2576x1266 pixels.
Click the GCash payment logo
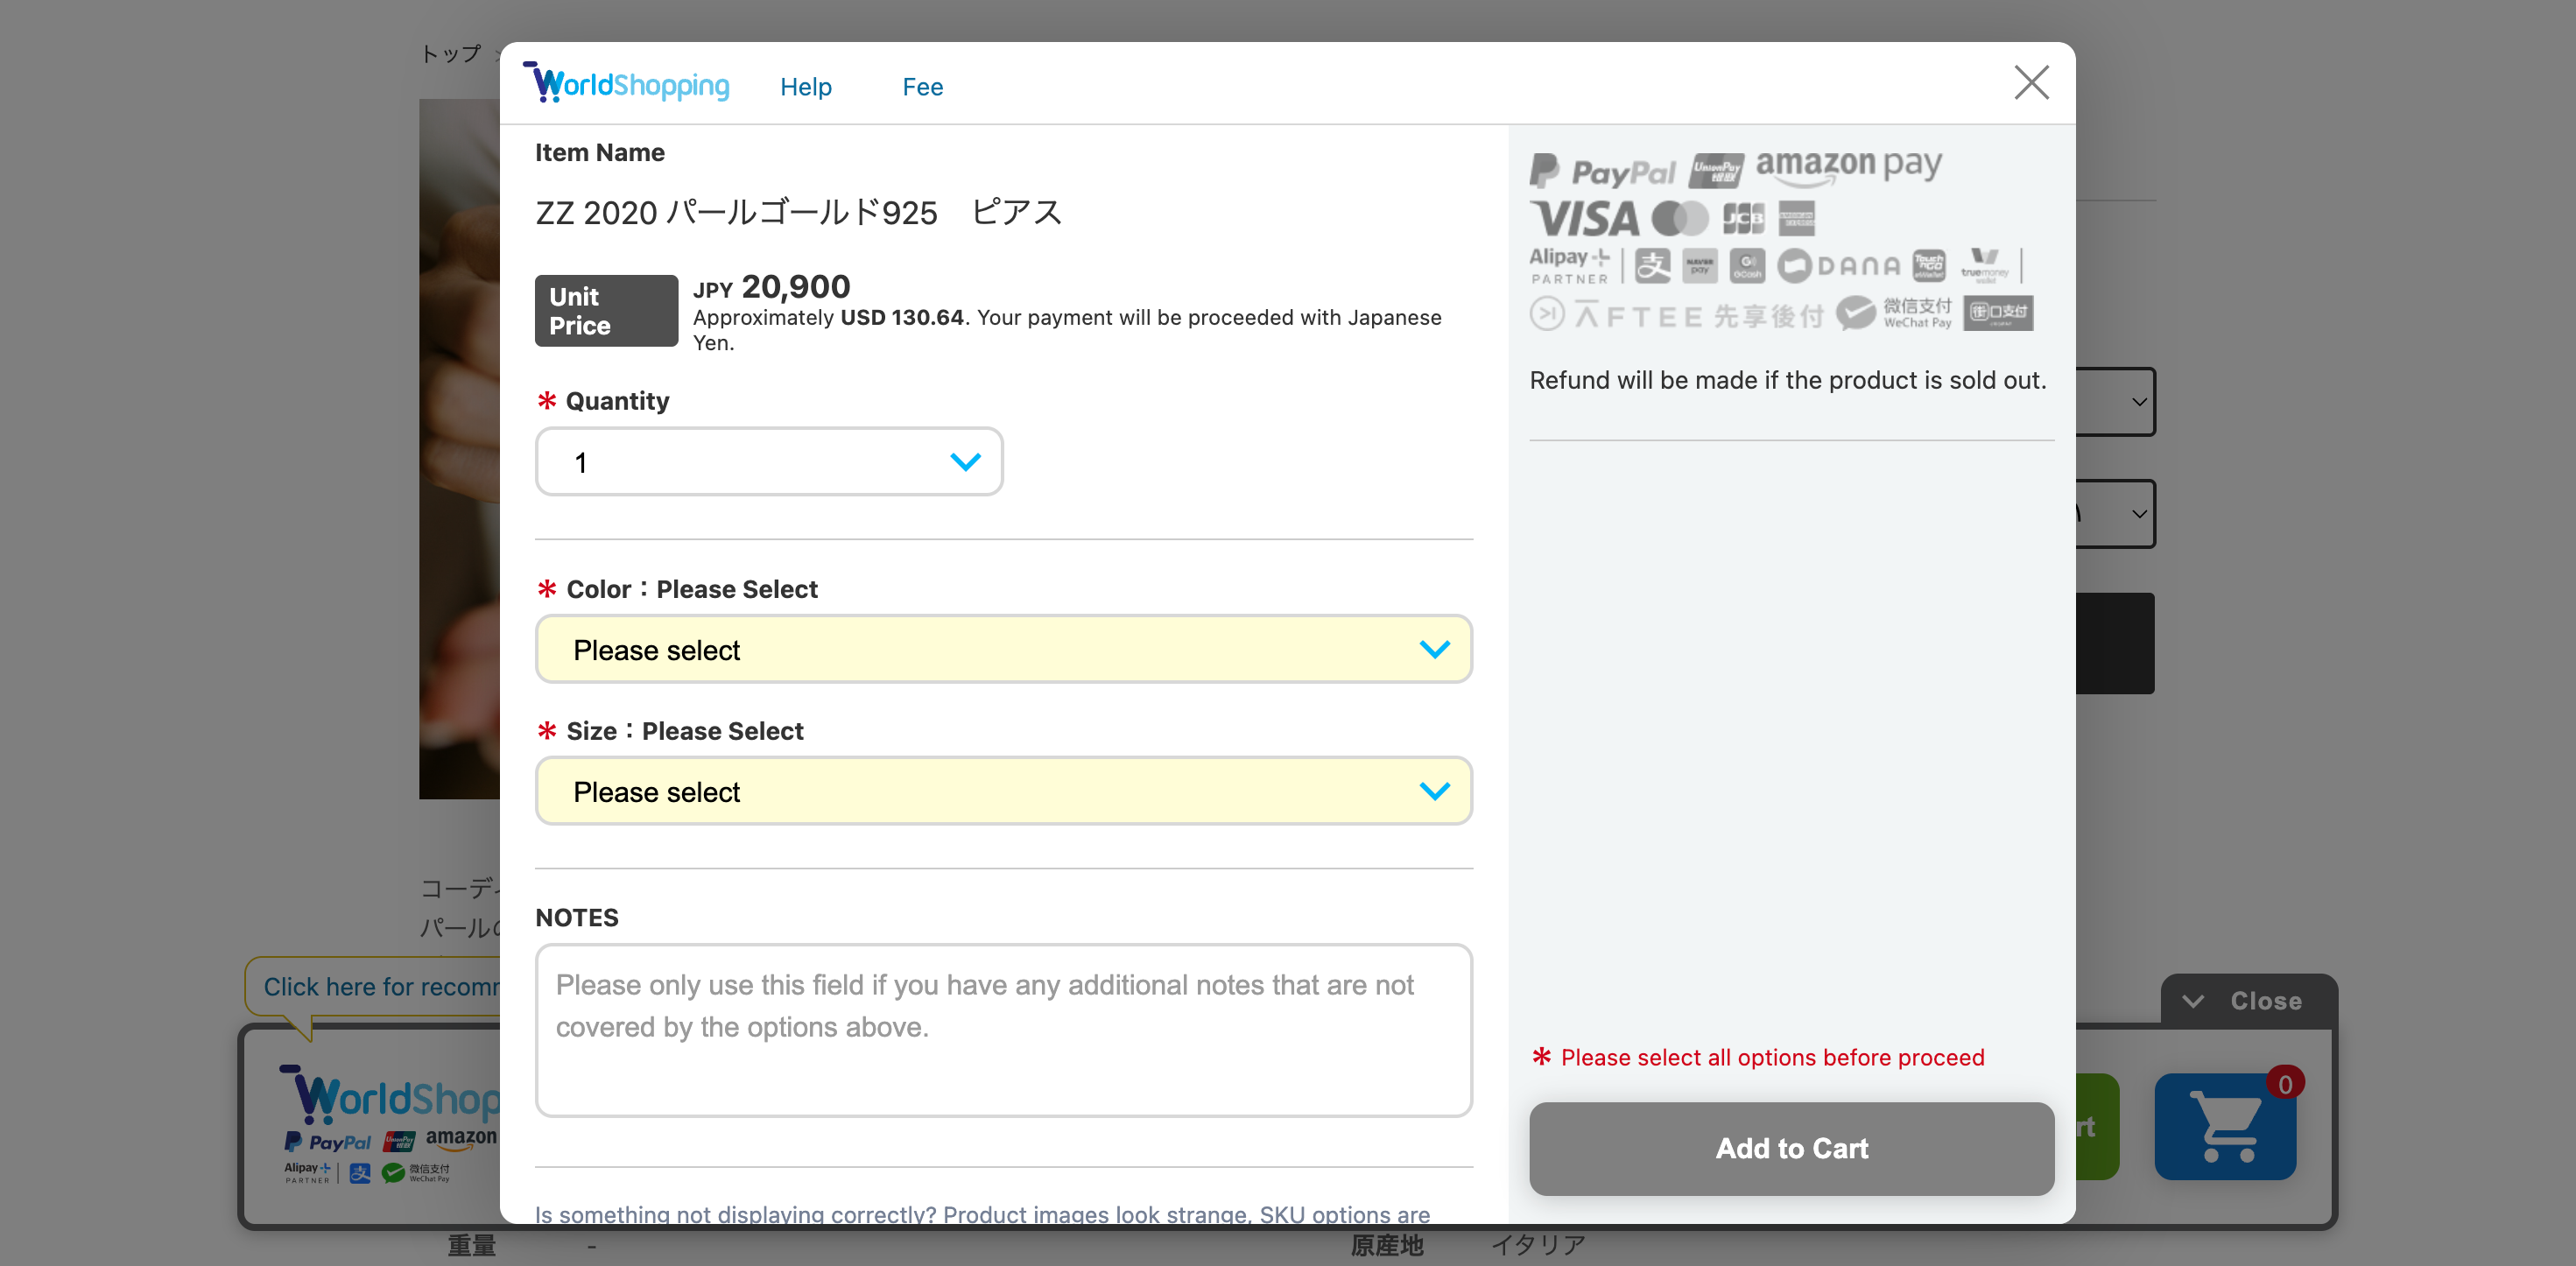coord(1747,266)
